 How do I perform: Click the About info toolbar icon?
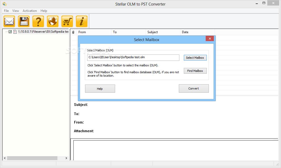pos(82,21)
